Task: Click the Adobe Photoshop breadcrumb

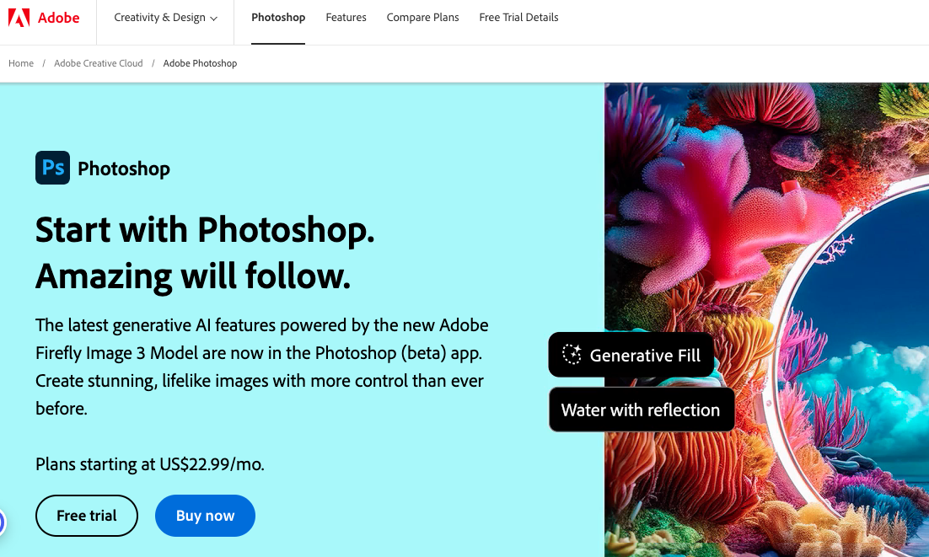Action: 200,63
